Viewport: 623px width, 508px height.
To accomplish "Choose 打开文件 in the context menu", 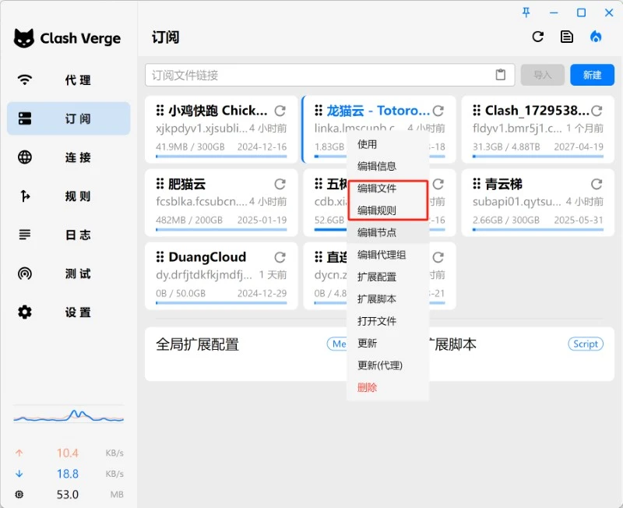I will pyautogui.click(x=388, y=321).
